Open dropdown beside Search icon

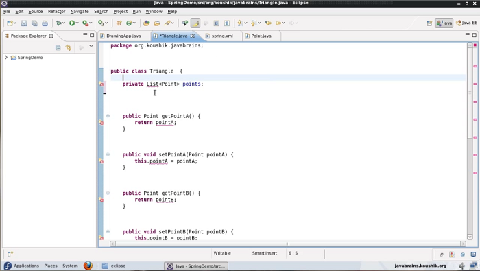click(172, 23)
